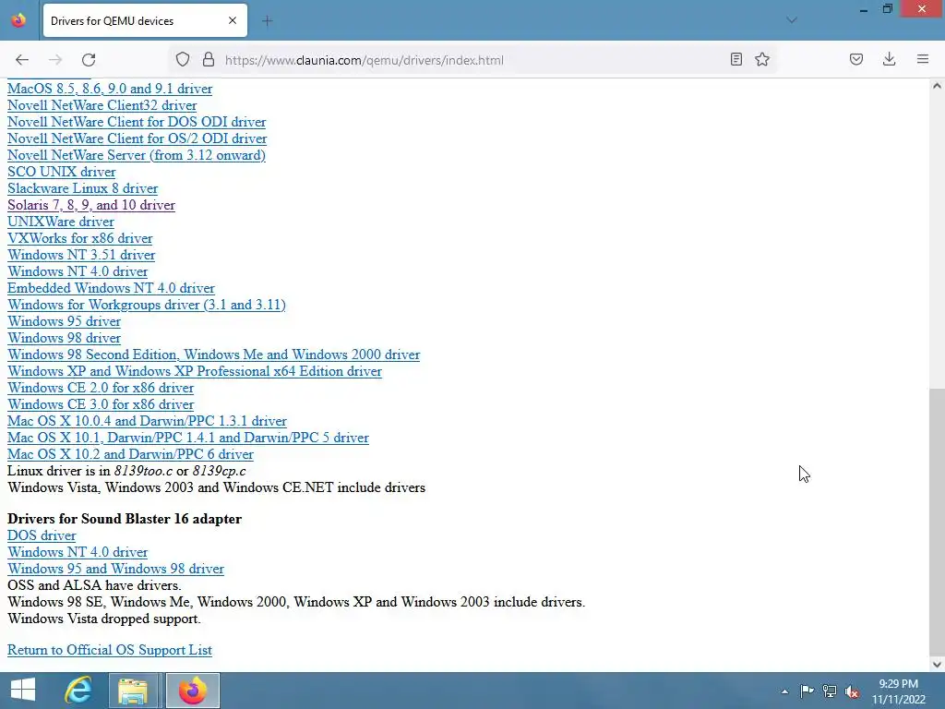Click the Firefox View icon in the tab bar
Screen dimensions: 945x709
pyautogui.click(x=18, y=20)
